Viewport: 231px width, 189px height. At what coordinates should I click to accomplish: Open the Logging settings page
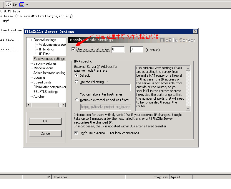pyautogui.click(x=39, y=78)
